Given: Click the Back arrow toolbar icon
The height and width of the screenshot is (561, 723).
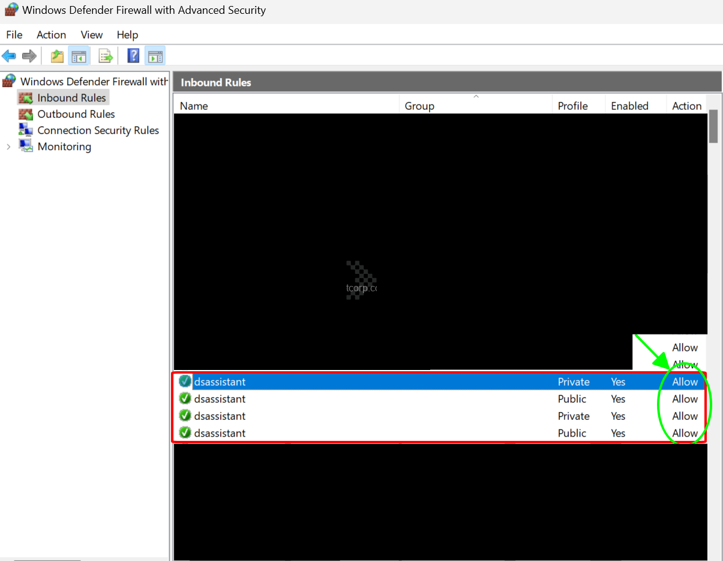Looking at the screenshot, I should click(9, 56).
